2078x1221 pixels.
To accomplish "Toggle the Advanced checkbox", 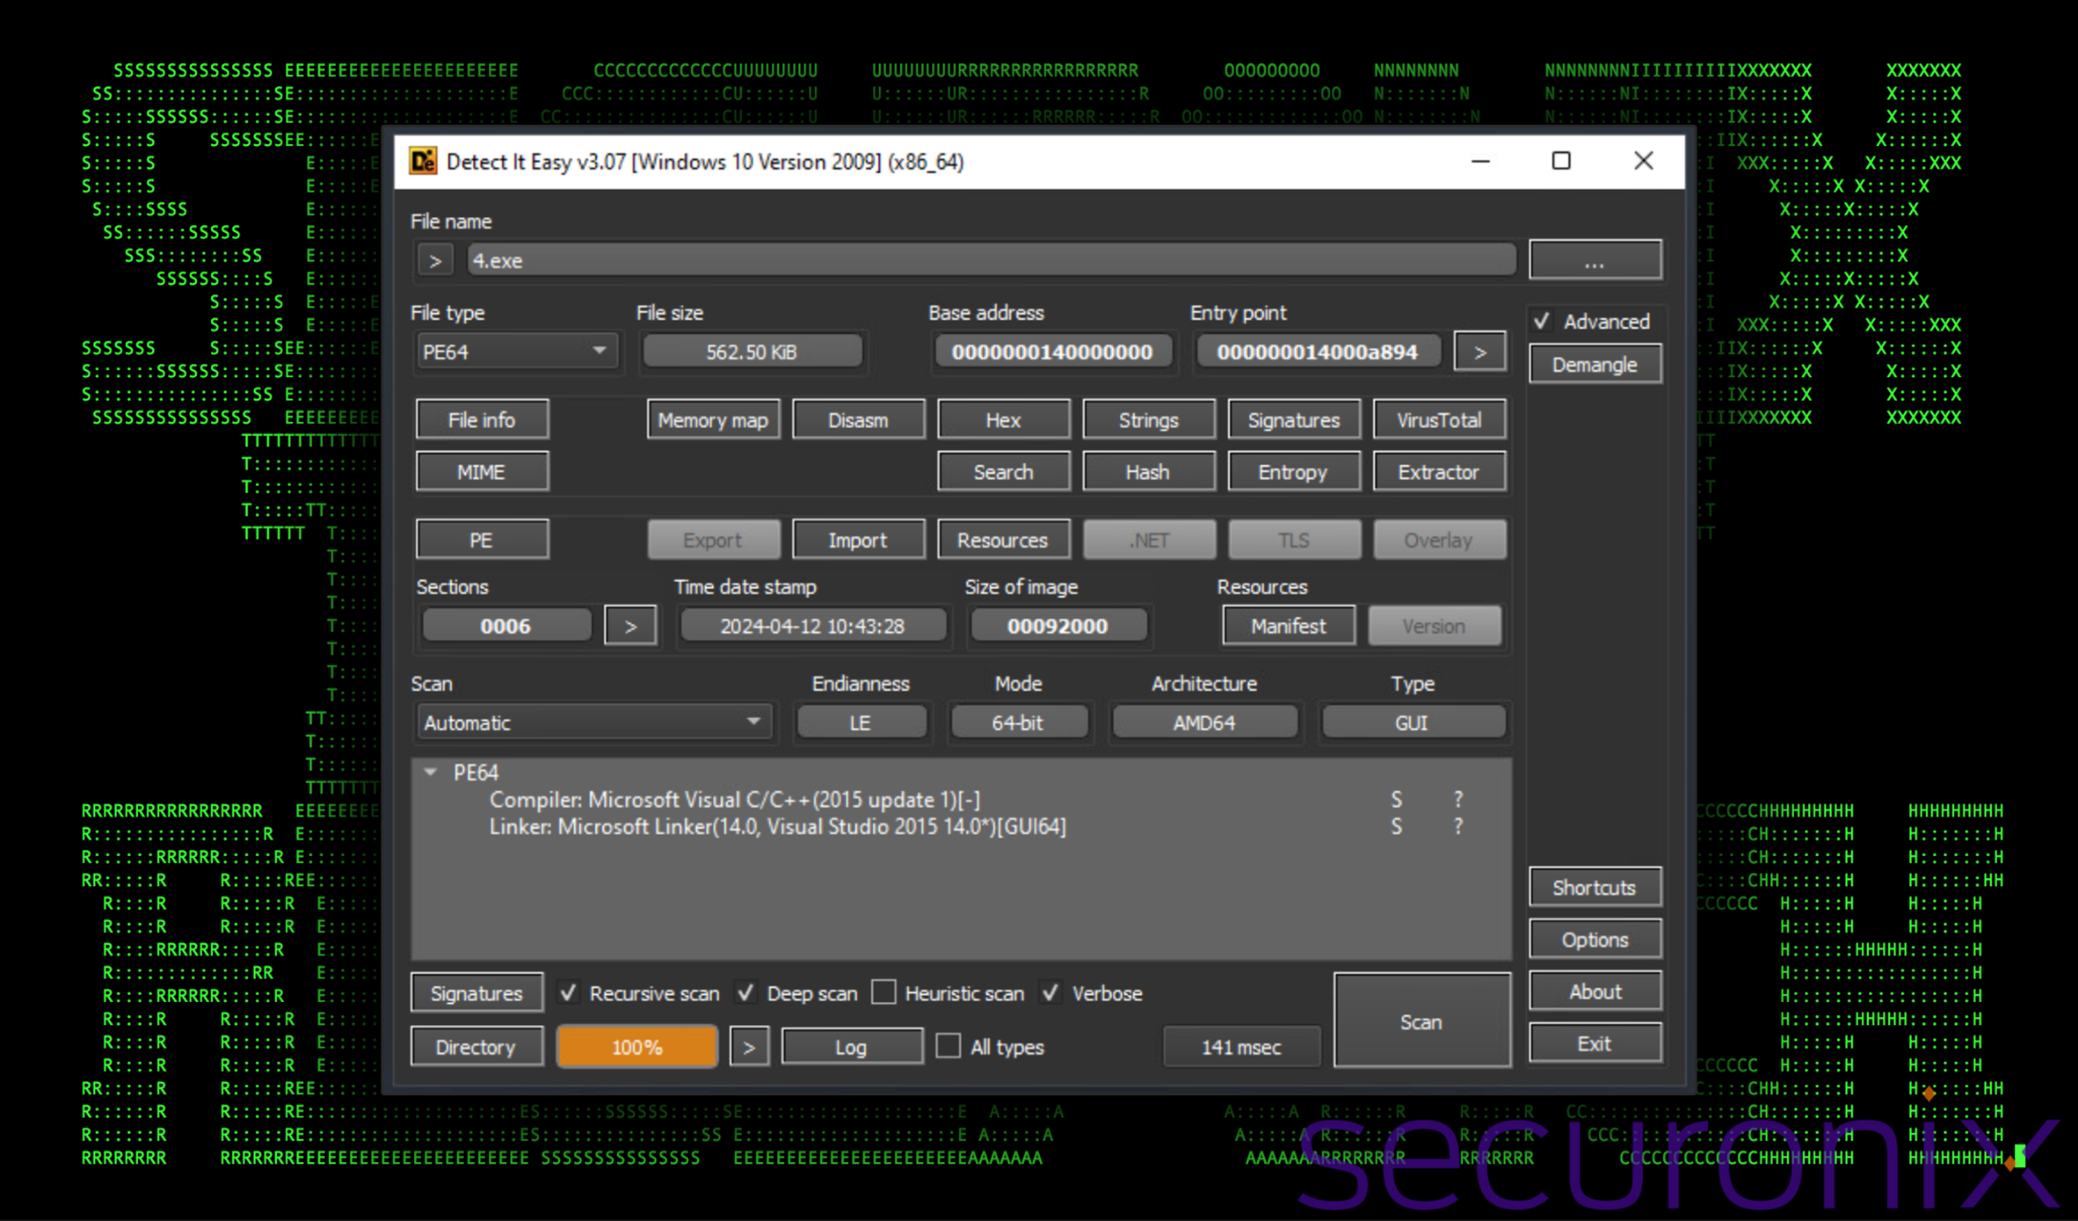I will pyautogui.click(x=1542, y=320).
